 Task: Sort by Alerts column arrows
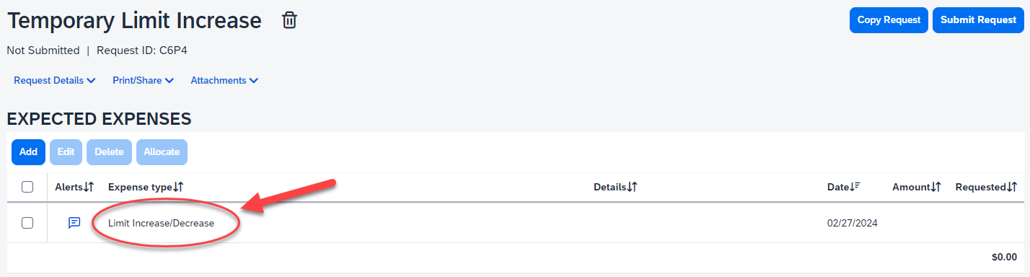tap(89, 187)
